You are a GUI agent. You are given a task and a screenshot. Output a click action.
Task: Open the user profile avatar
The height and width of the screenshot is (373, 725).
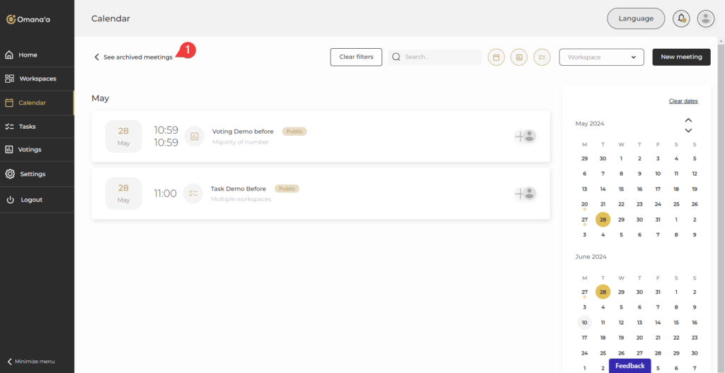point(705,18)
